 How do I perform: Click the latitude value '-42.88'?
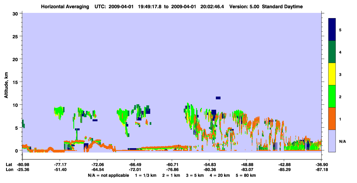tap(284, 165)
